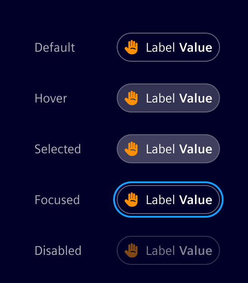Click the hand icon in the Default chip
Viewport: 248px width, 283px height.
(131, 47)
